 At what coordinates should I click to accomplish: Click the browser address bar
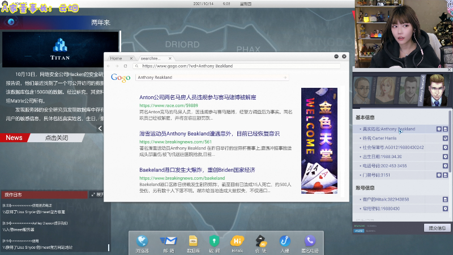(237, 66)
